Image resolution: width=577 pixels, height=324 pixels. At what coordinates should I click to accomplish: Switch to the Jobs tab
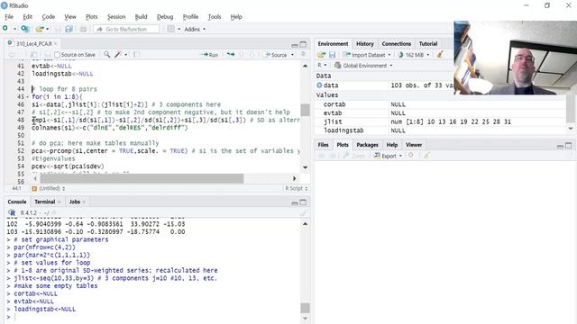[x=75, y=202]
